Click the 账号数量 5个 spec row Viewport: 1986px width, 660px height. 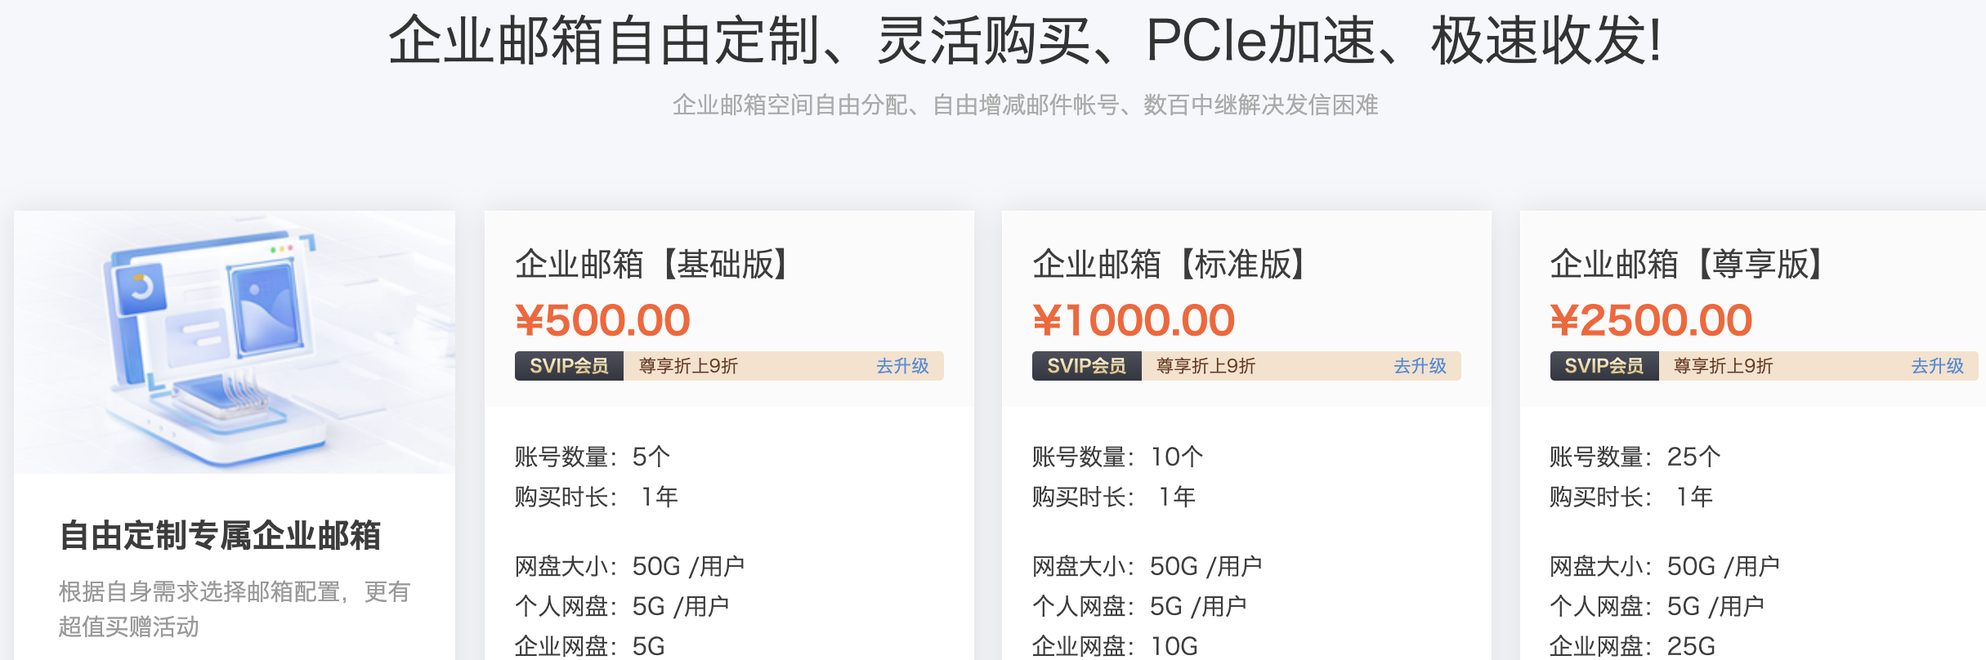click(x=592, y=455)
